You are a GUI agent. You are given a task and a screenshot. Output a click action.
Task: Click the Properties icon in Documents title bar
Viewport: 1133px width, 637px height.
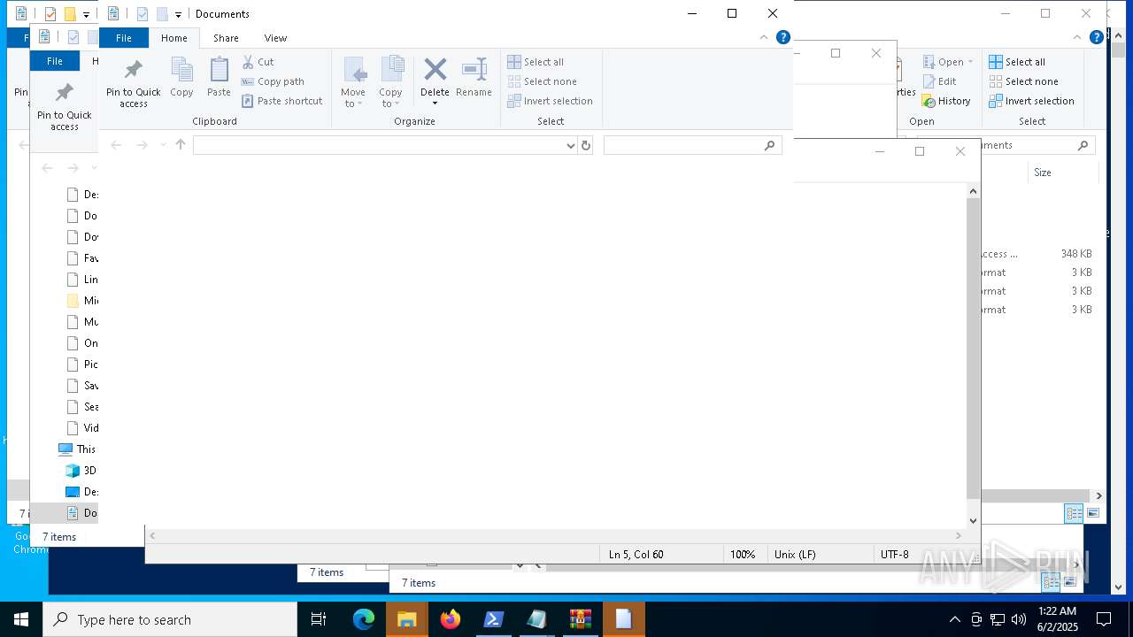coord(142,14)
